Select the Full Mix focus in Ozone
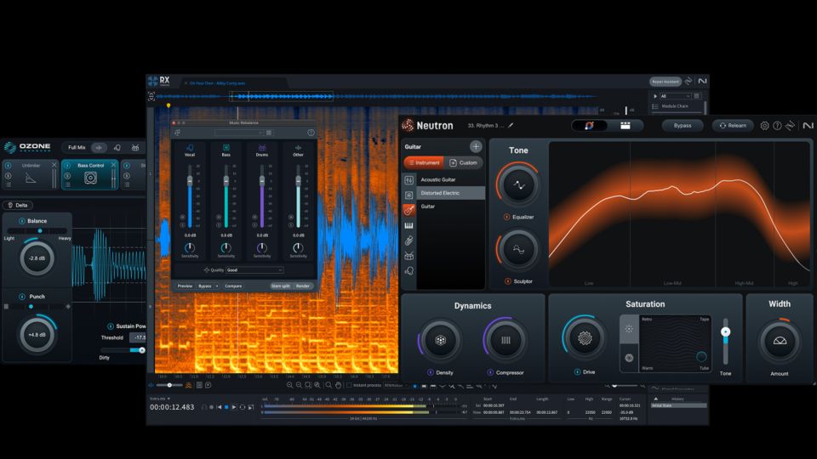This screenshot has width=817, height=459. 77,148
